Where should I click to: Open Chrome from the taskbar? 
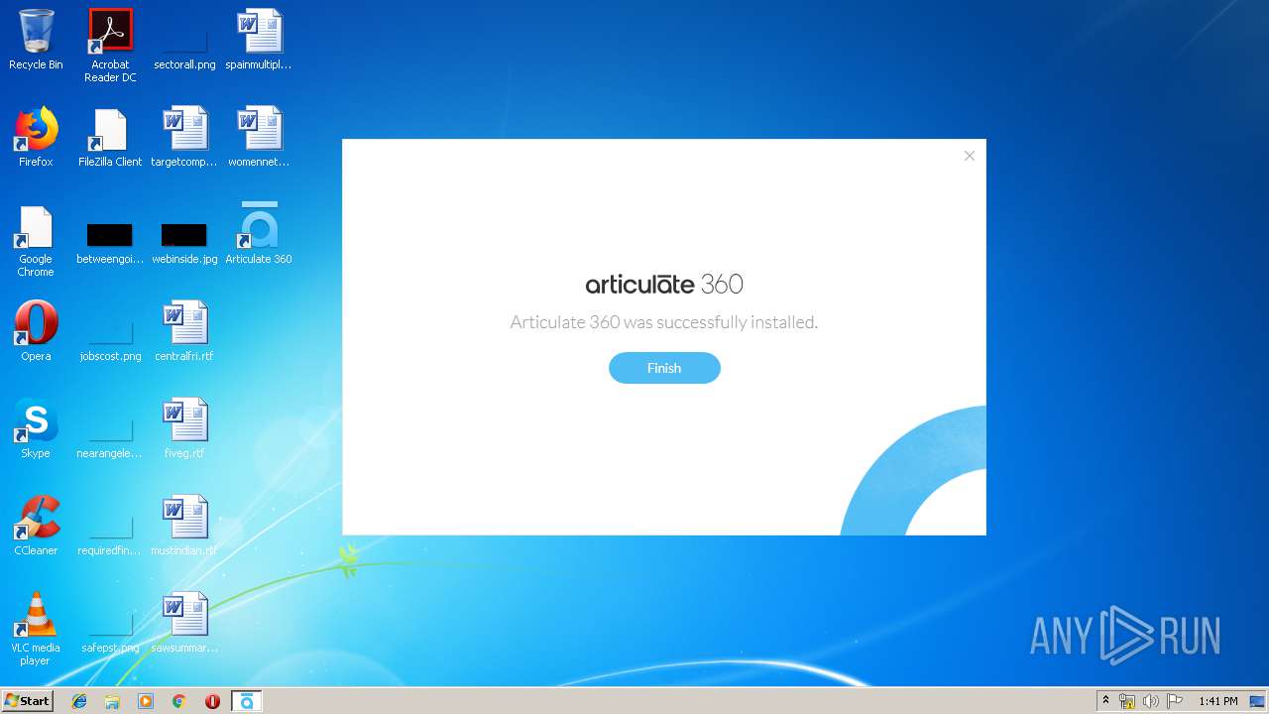tap(178, 701)
